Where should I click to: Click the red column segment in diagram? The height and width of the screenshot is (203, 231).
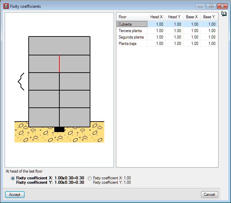(x=59, y=64)
